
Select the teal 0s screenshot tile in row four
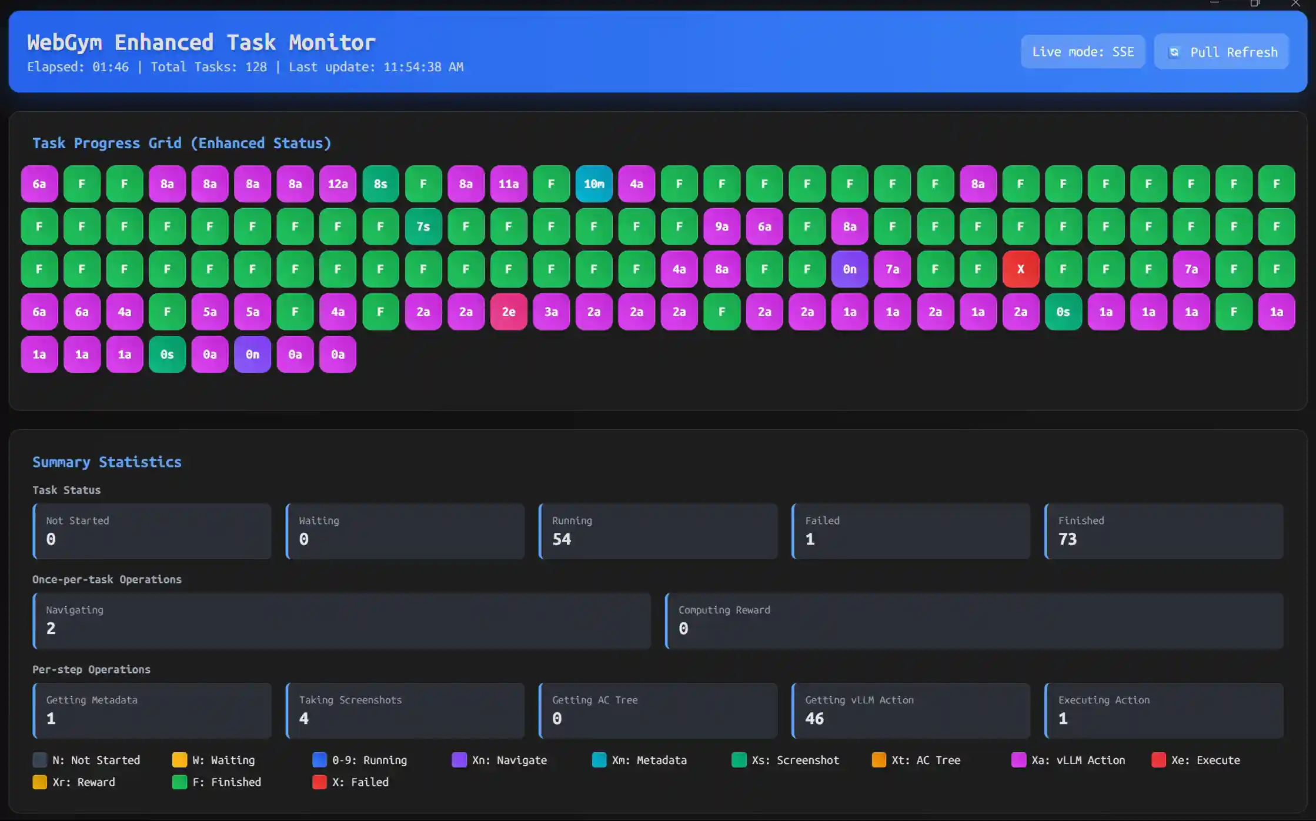[1063, 312]
